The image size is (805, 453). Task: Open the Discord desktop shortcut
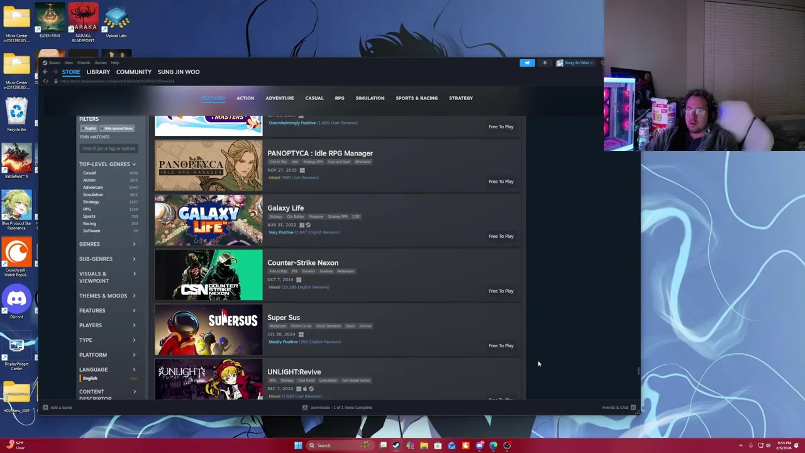coord(17,301)
